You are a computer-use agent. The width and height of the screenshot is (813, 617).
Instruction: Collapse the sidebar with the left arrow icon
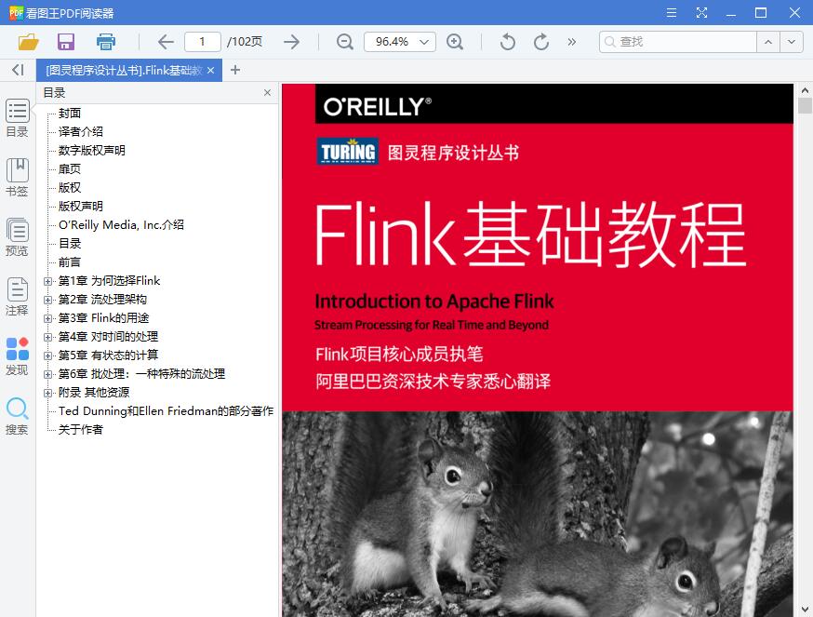click(19, 70)
